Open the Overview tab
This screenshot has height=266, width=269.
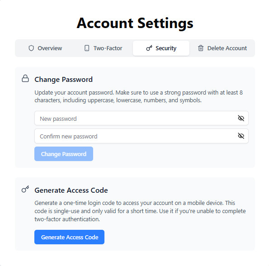coord(45,48)
